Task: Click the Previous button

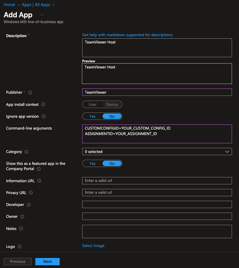Action: [17, 262]
